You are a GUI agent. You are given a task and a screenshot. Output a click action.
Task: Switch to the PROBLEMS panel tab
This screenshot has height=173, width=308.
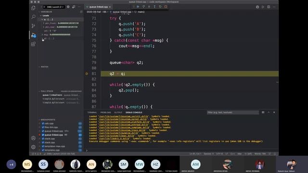tap(106, 112)
